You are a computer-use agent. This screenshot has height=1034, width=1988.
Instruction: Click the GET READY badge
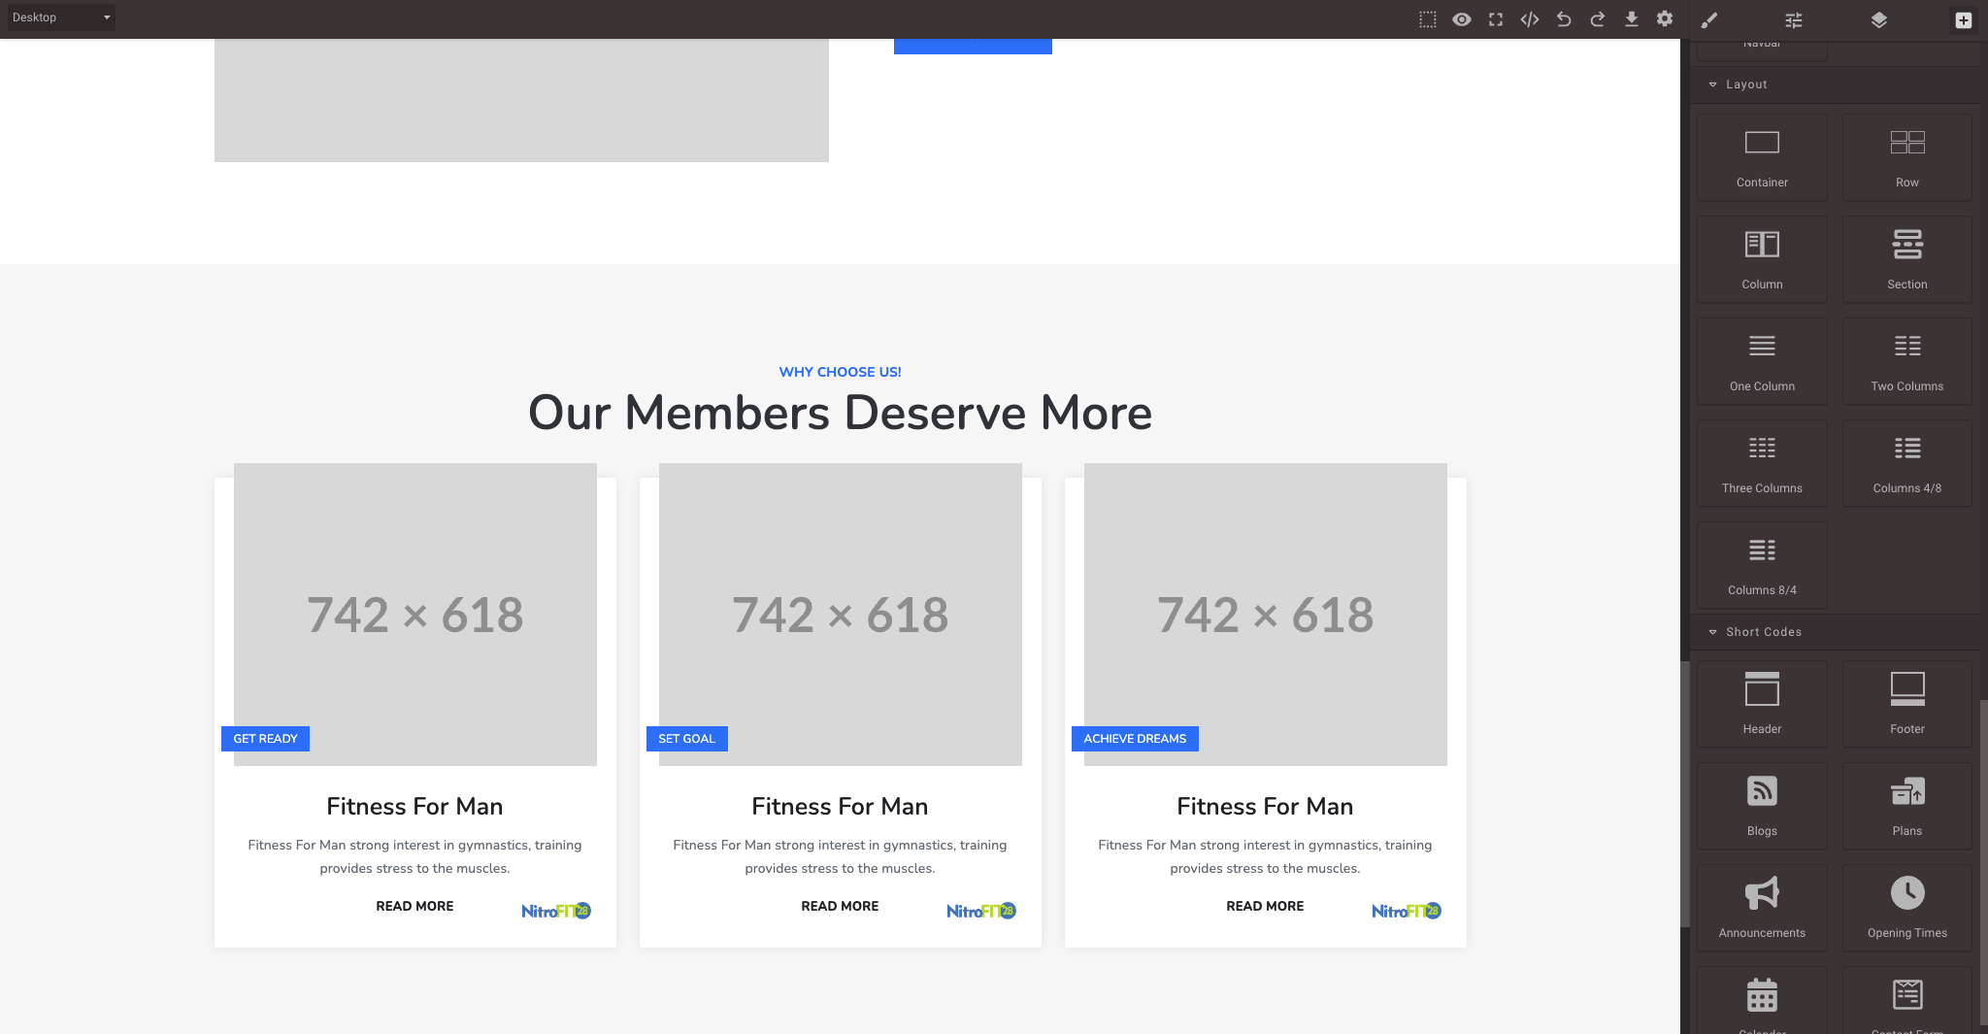click(265, 739)
